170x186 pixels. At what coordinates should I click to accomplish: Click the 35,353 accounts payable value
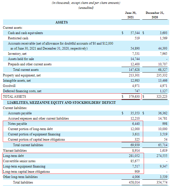[135, 113]
